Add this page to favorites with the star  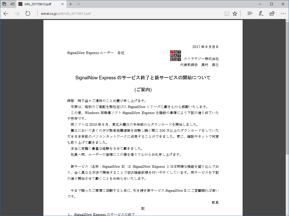pos(235,13)
